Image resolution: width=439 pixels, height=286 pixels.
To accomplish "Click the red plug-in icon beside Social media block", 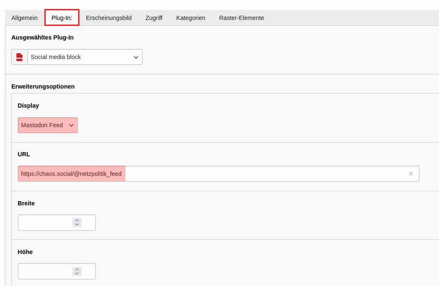I will [19, 57].
